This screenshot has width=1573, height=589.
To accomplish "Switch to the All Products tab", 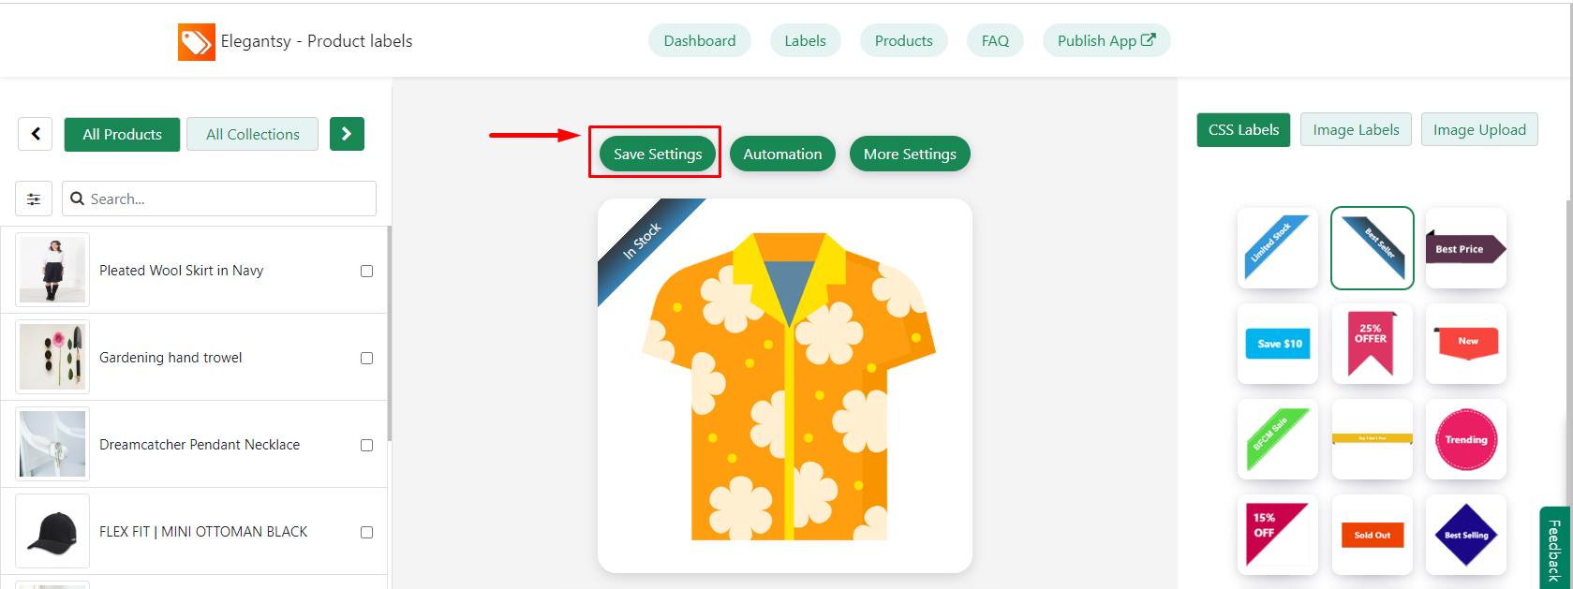I will point(122,134).
